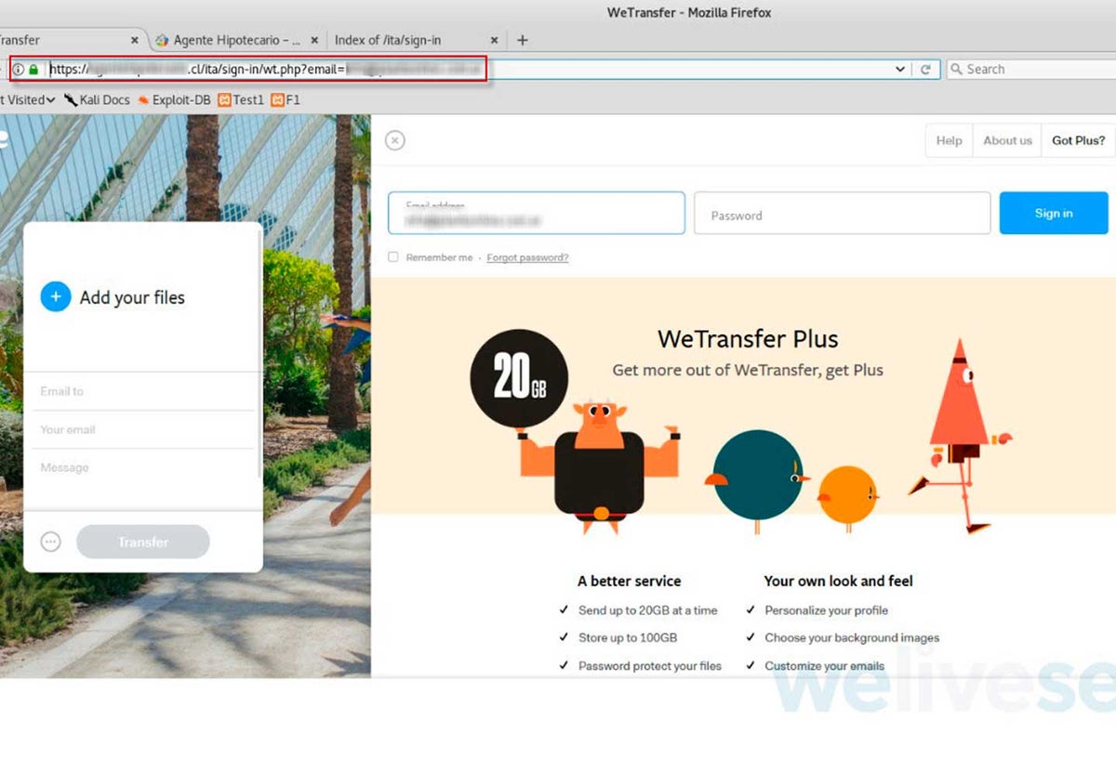The width and height of the screenshot is (1116, 759).
Task: Click the F1 bookmark
Action: [x=286, y=99]
